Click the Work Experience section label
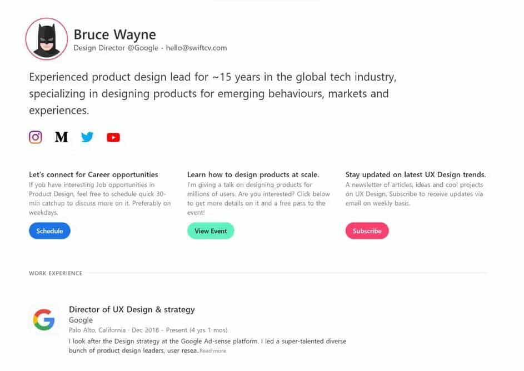This screenshot has height=371, width=524. pyautogui.click(x=56, y=273)
